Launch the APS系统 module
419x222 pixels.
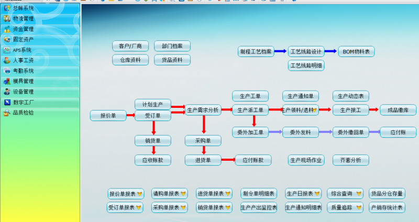[24, 50]
